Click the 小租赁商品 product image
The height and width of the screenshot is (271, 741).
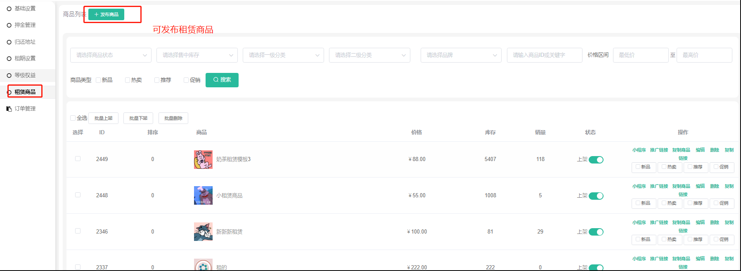tap(203, 195)
